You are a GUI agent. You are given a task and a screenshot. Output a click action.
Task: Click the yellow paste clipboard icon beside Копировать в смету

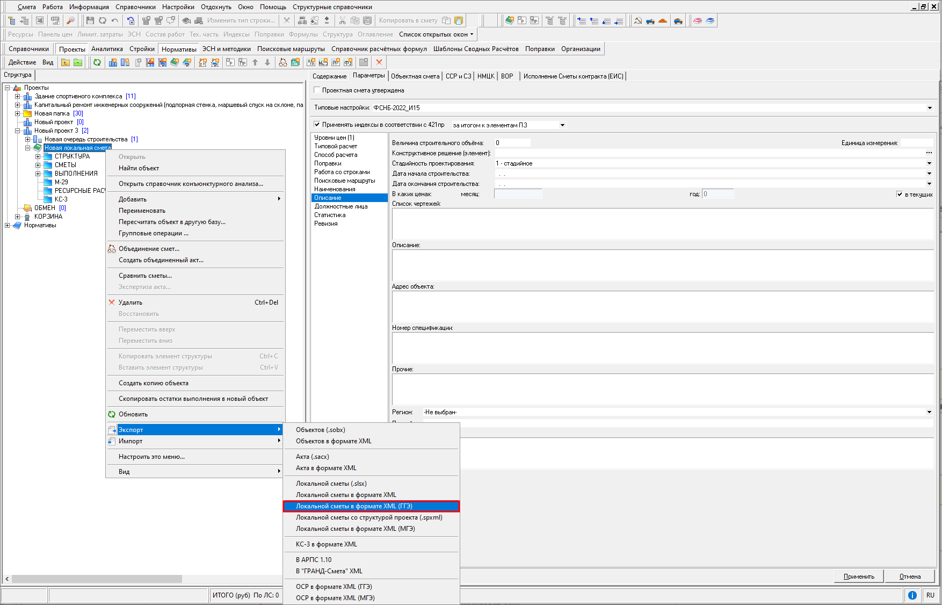459,20
